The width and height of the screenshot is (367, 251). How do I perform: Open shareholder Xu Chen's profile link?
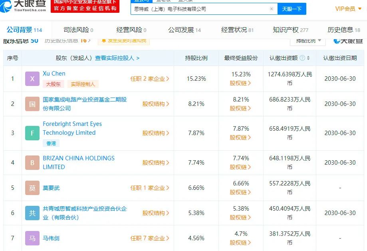pos(54,74)
